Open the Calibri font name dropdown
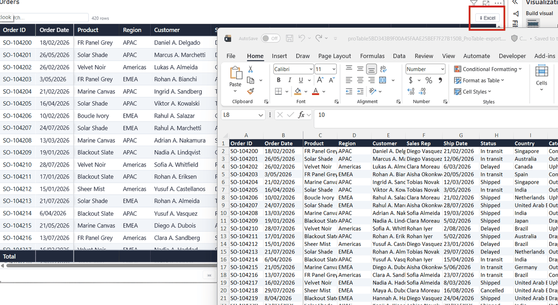The height and width of the screenshot is (305, 558). coord(311,69)
